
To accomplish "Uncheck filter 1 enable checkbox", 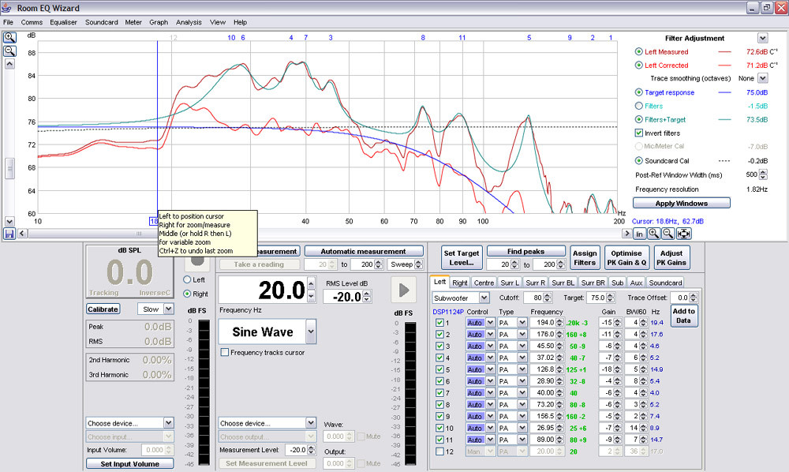I will [x=439, y=323].
